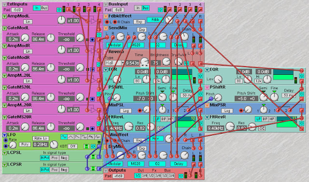Select the sawtooth waveform on the LFO
This screenshot has height=182, width=309.
point(77,137)
